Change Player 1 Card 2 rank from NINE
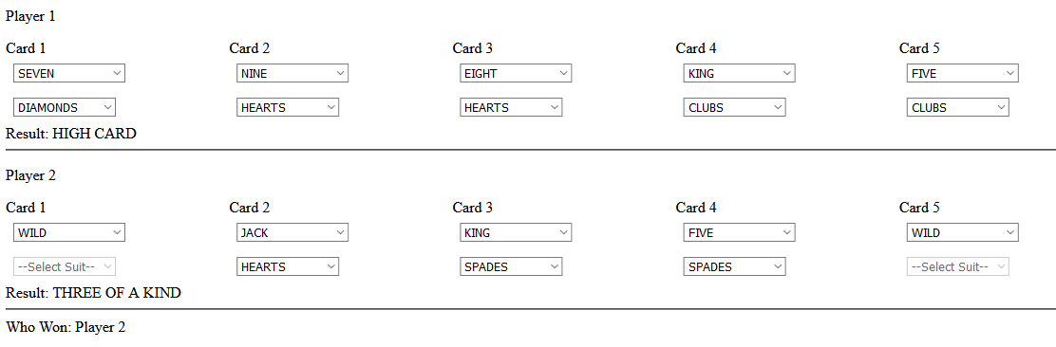The width and height of the screenshot is (1056, 347). 292,73
